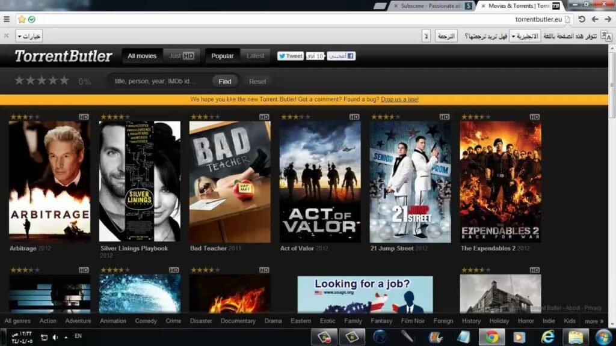616x346 pixels.
Task: Bookmark this page with the star icon
Action: (x=22, y=19)
